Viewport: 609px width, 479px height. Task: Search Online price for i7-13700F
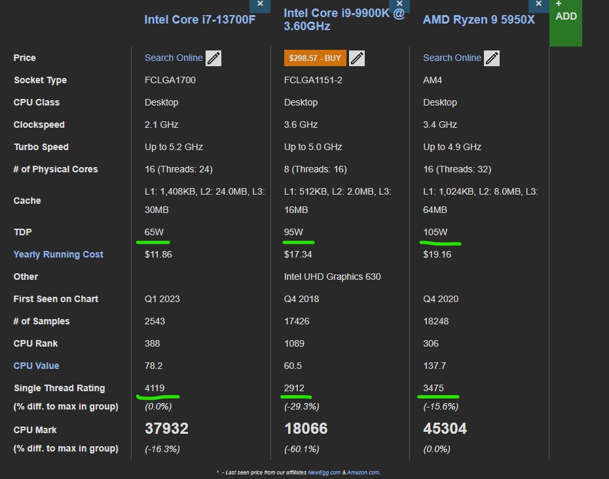click(174, 58)
